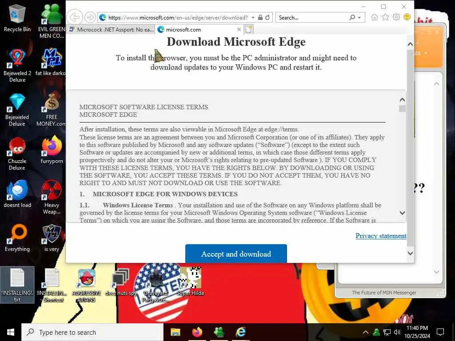Launch the Chuzzle Deluxe shortcut
Image resolution: width=455 pixels, height=341 pixels.
click(x=17, y=154)
